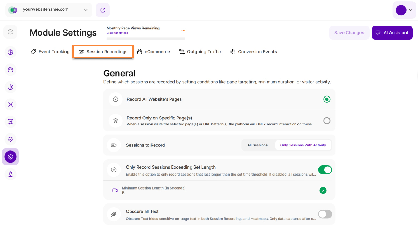The height and width of the screenshot is (232, 418).
Task: Select Record All Website's Pages radio
Action: coord(326,99)
